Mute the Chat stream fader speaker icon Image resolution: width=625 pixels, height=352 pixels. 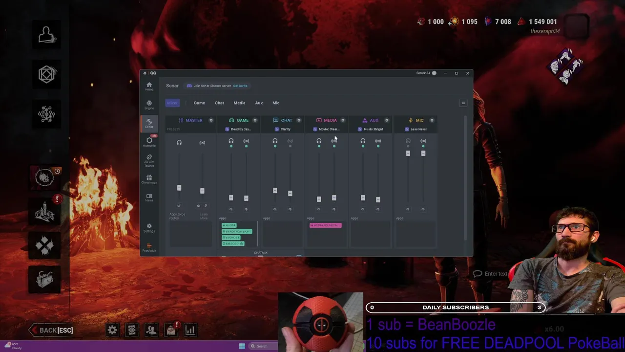290,209
